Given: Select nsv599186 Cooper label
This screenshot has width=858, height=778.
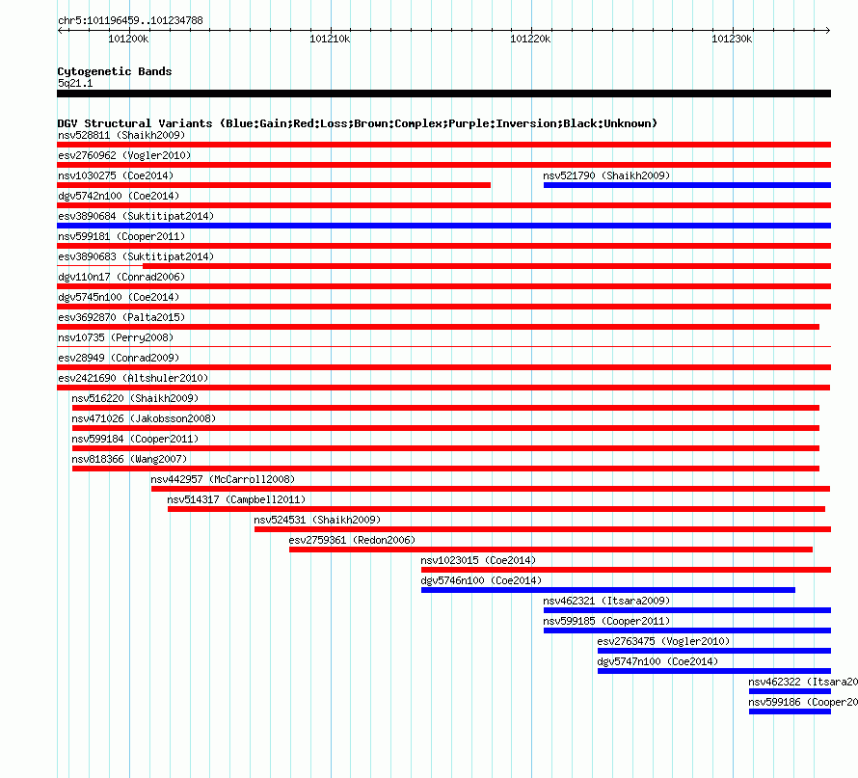Looking at the screenshot, I should [803, 702].
